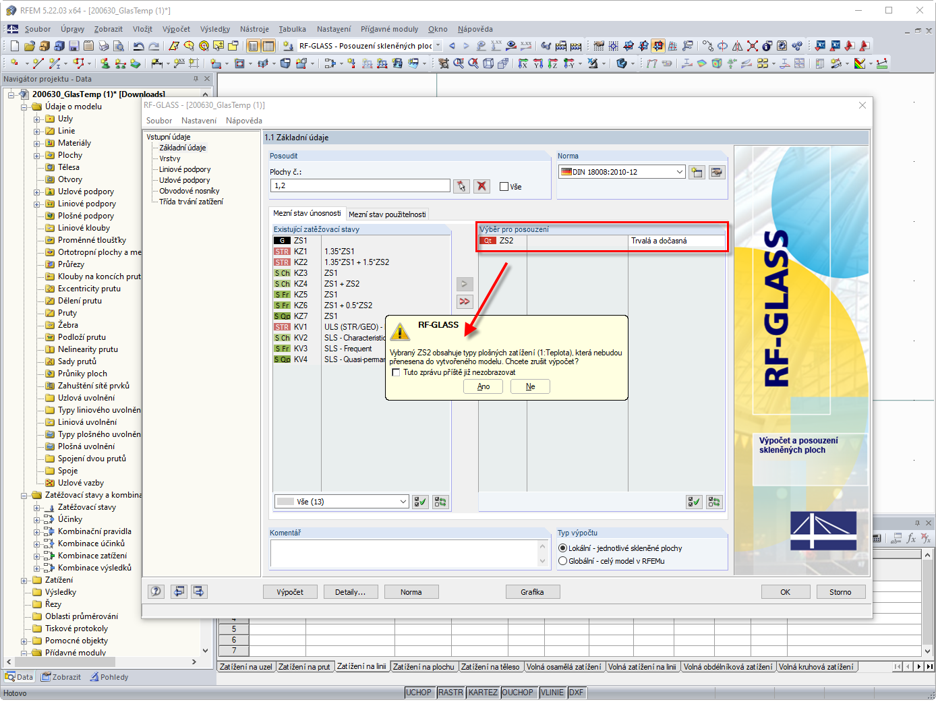Click select-all icon under existing load cases
The height and width of the screenshot is (702, 936).
(x=420, y=502)
